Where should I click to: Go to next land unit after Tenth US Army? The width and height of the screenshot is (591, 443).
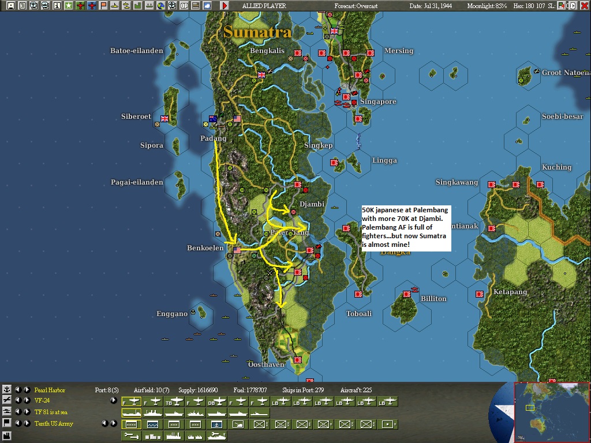click(27, 423)
